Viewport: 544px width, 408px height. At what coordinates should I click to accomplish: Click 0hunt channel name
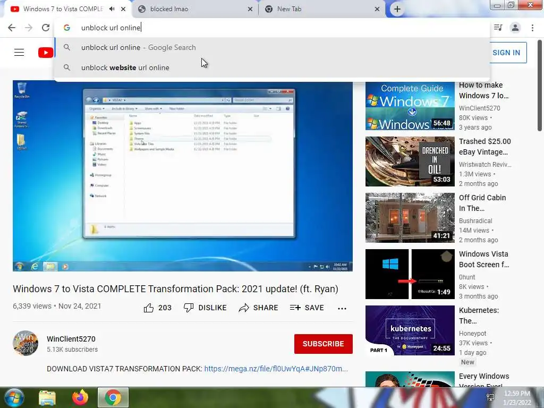(x=467, y=277)
